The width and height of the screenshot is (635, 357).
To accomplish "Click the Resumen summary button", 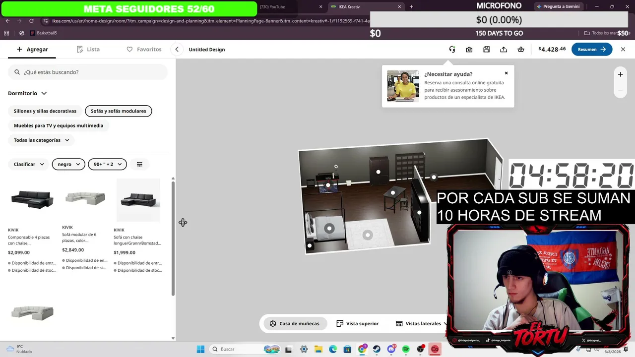I will [x=592, y=50].
